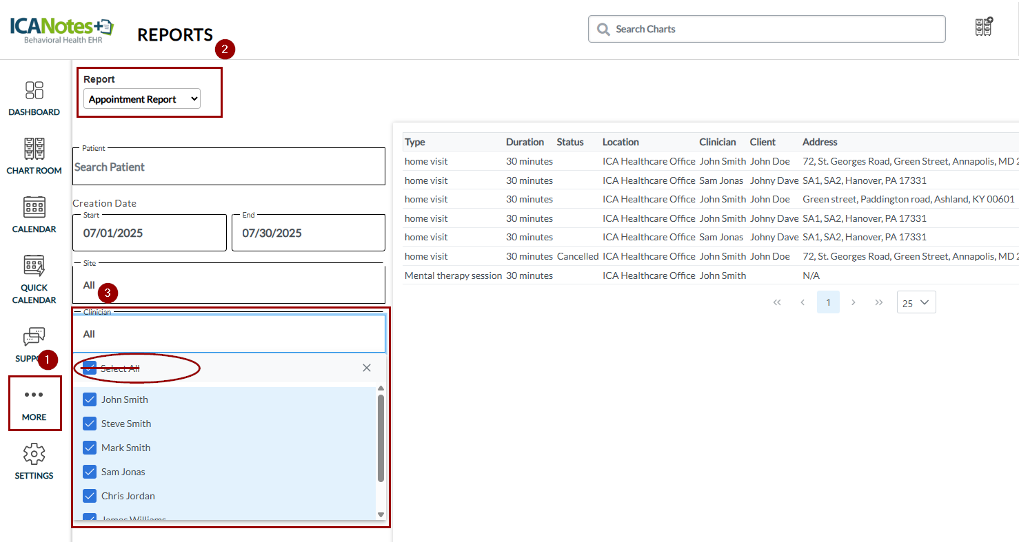Viewport: 1019px width, 542px height.
Task: Sort by the Client column header
Action: tap(763, 142)
